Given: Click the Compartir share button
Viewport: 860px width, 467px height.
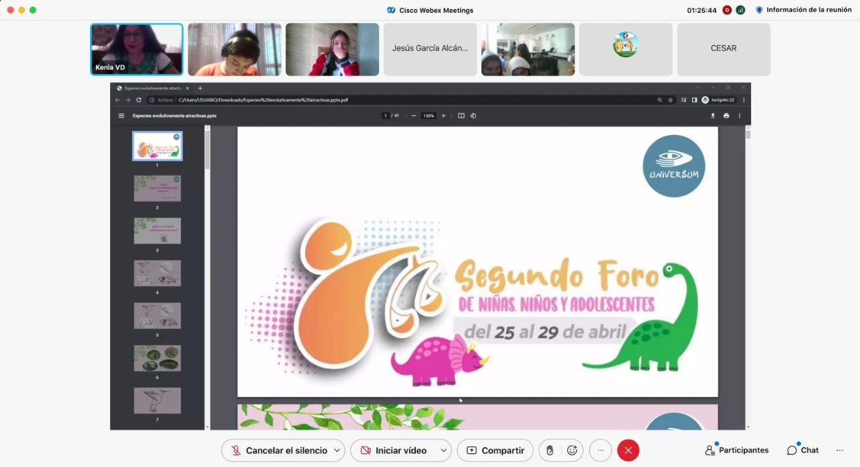Looking at the screenshot, I should (495, 450).
